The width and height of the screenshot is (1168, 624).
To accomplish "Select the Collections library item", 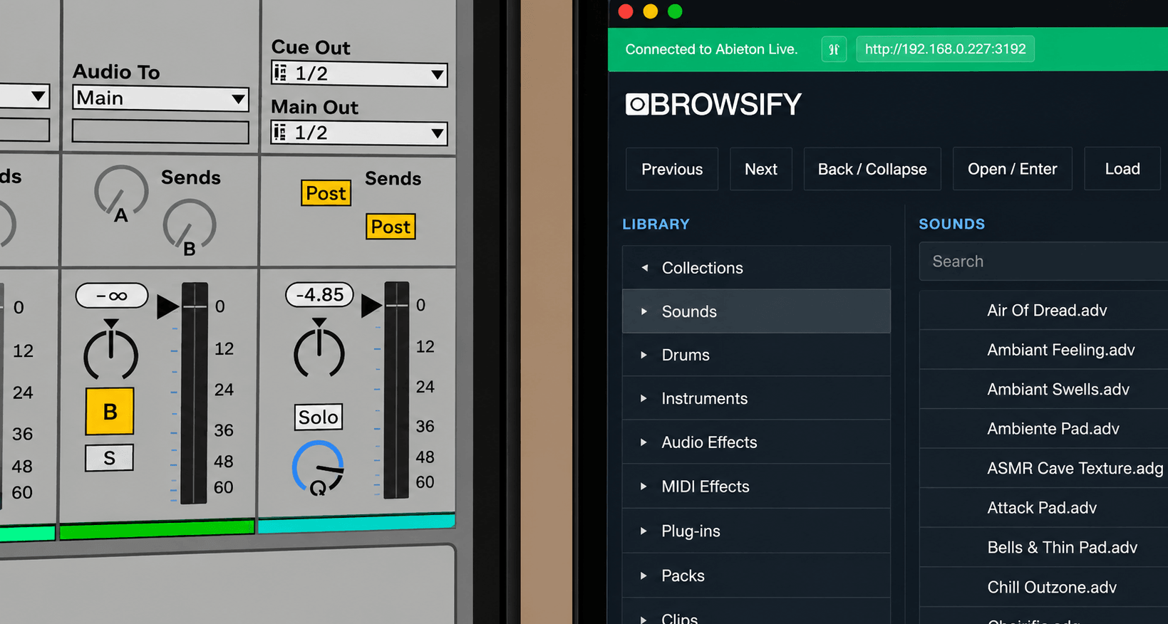I will [756, 268].
